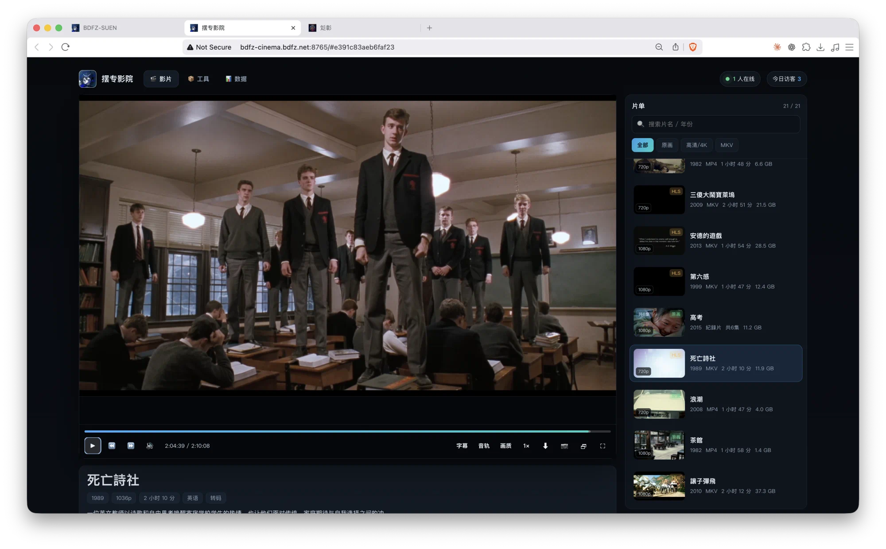The height and width of the screenshot is (549, 886).
Task: Click the 摆专影院 logo icon
Action: click(88, 79)
